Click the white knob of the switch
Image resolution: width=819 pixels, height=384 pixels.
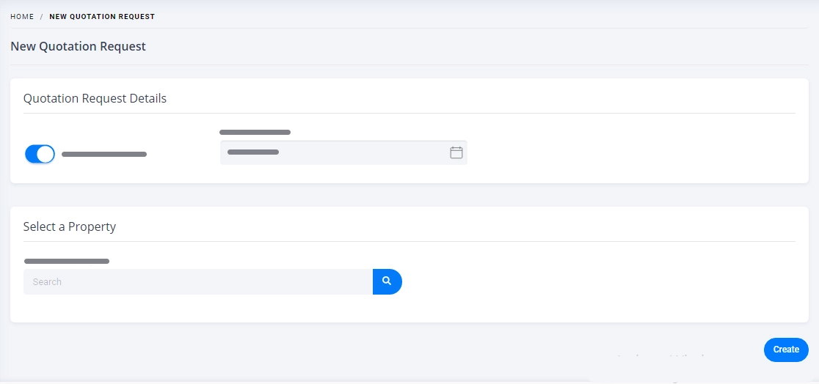pos(46,154)
